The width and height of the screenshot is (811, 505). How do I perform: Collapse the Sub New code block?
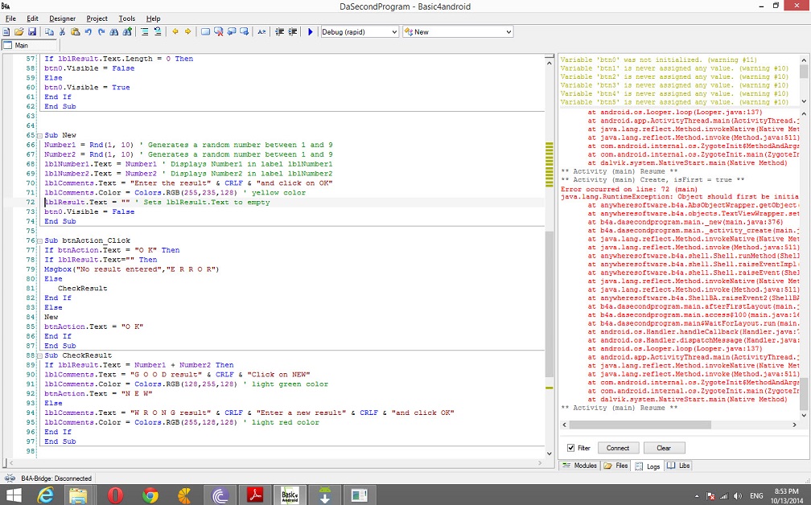click(40, 136)
